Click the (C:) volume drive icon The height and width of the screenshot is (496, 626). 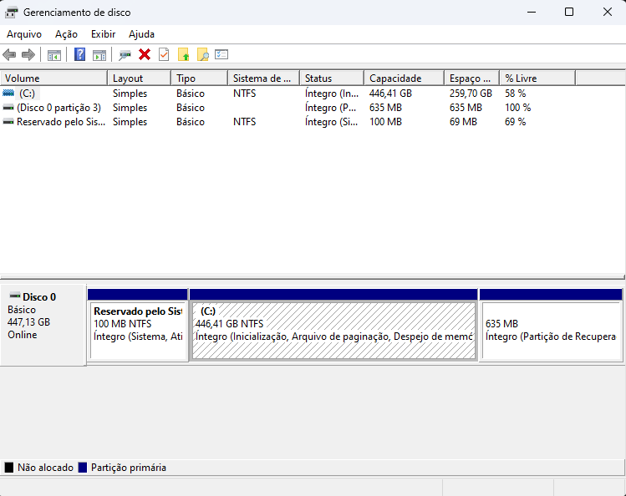click(8, 93)
